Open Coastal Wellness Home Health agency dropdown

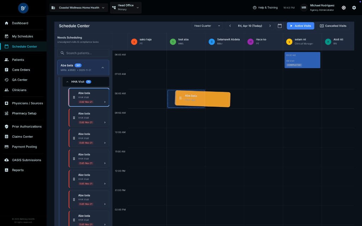point(78,8)
